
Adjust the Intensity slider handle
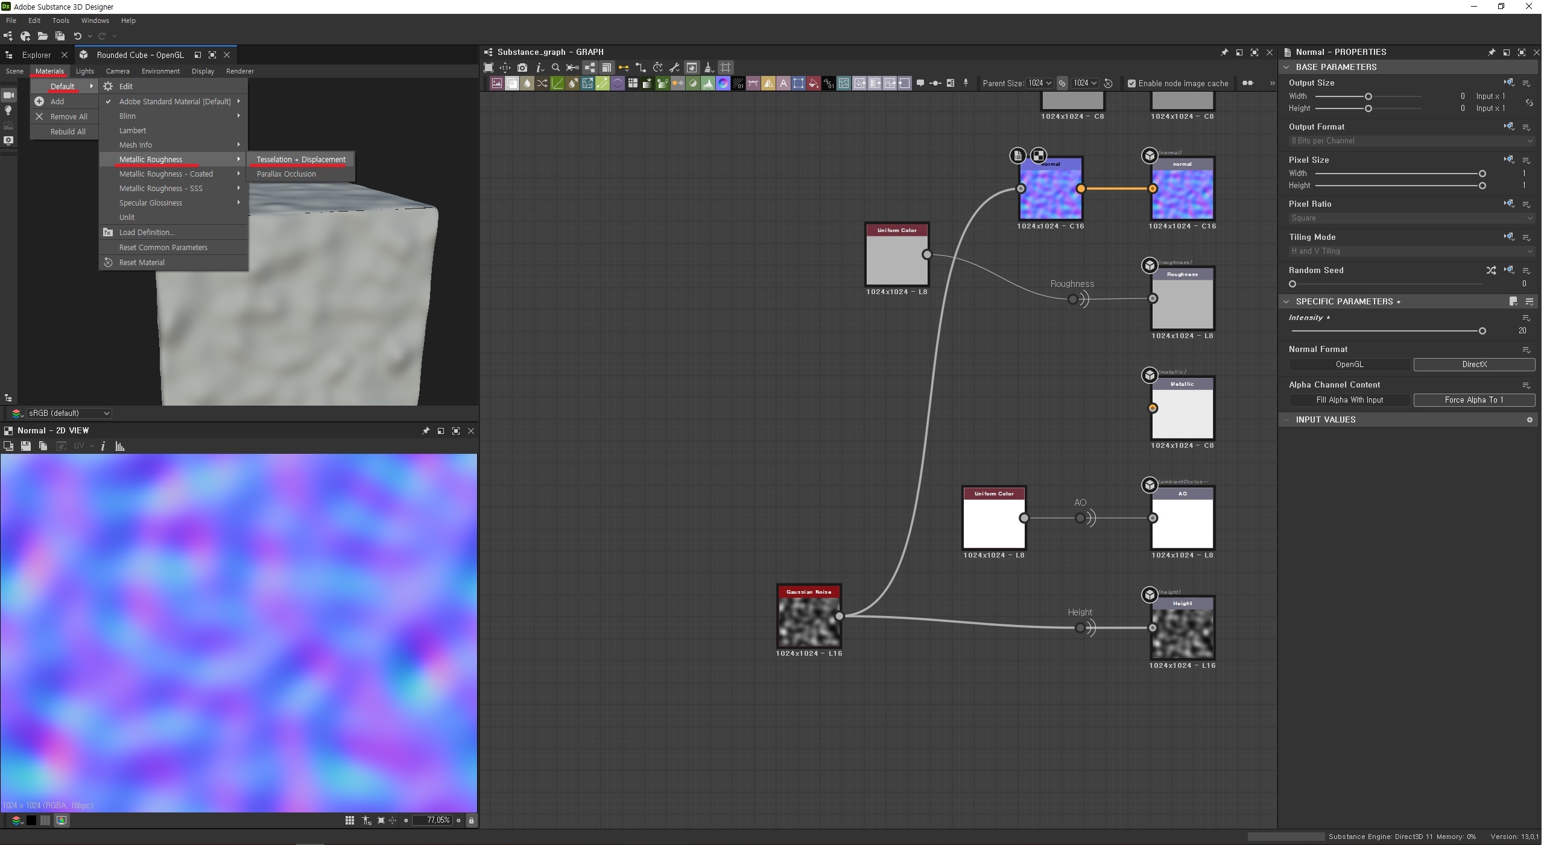coord(1482,331)
